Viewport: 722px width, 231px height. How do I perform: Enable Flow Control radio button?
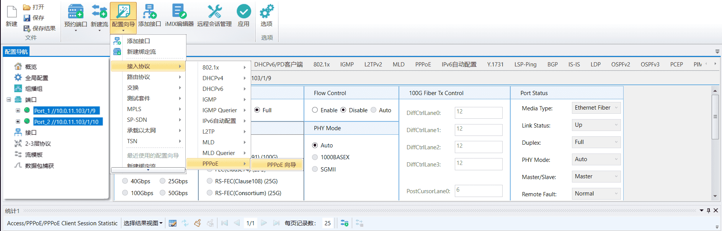coord(315,110)
